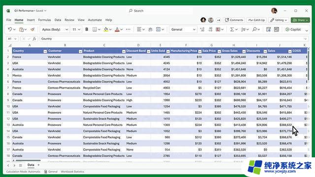Click the Borders icon
This screenshot has height=177, width=315.
94,29
